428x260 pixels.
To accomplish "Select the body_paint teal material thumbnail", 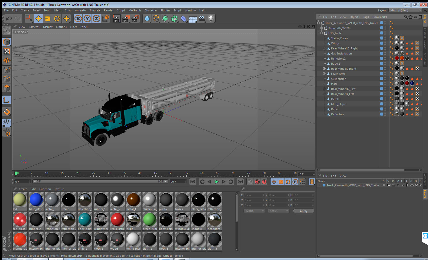I will [x=85, y=221].
